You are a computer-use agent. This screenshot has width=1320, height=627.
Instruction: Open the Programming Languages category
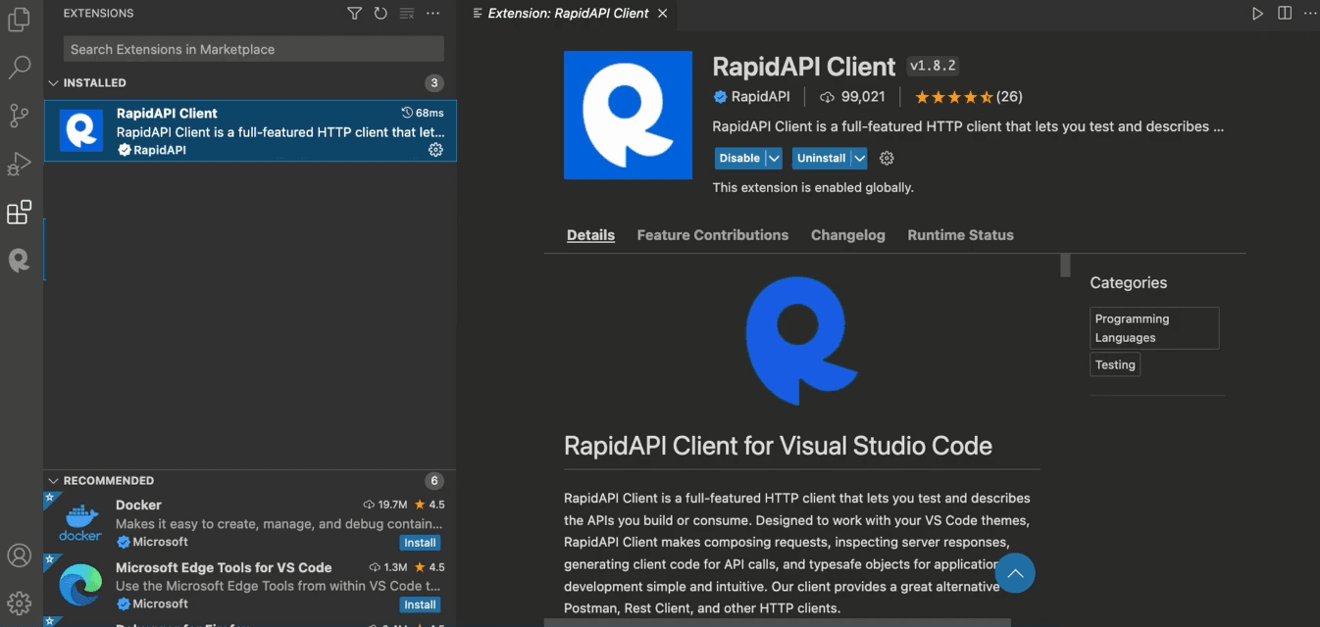click(1154, 328)
